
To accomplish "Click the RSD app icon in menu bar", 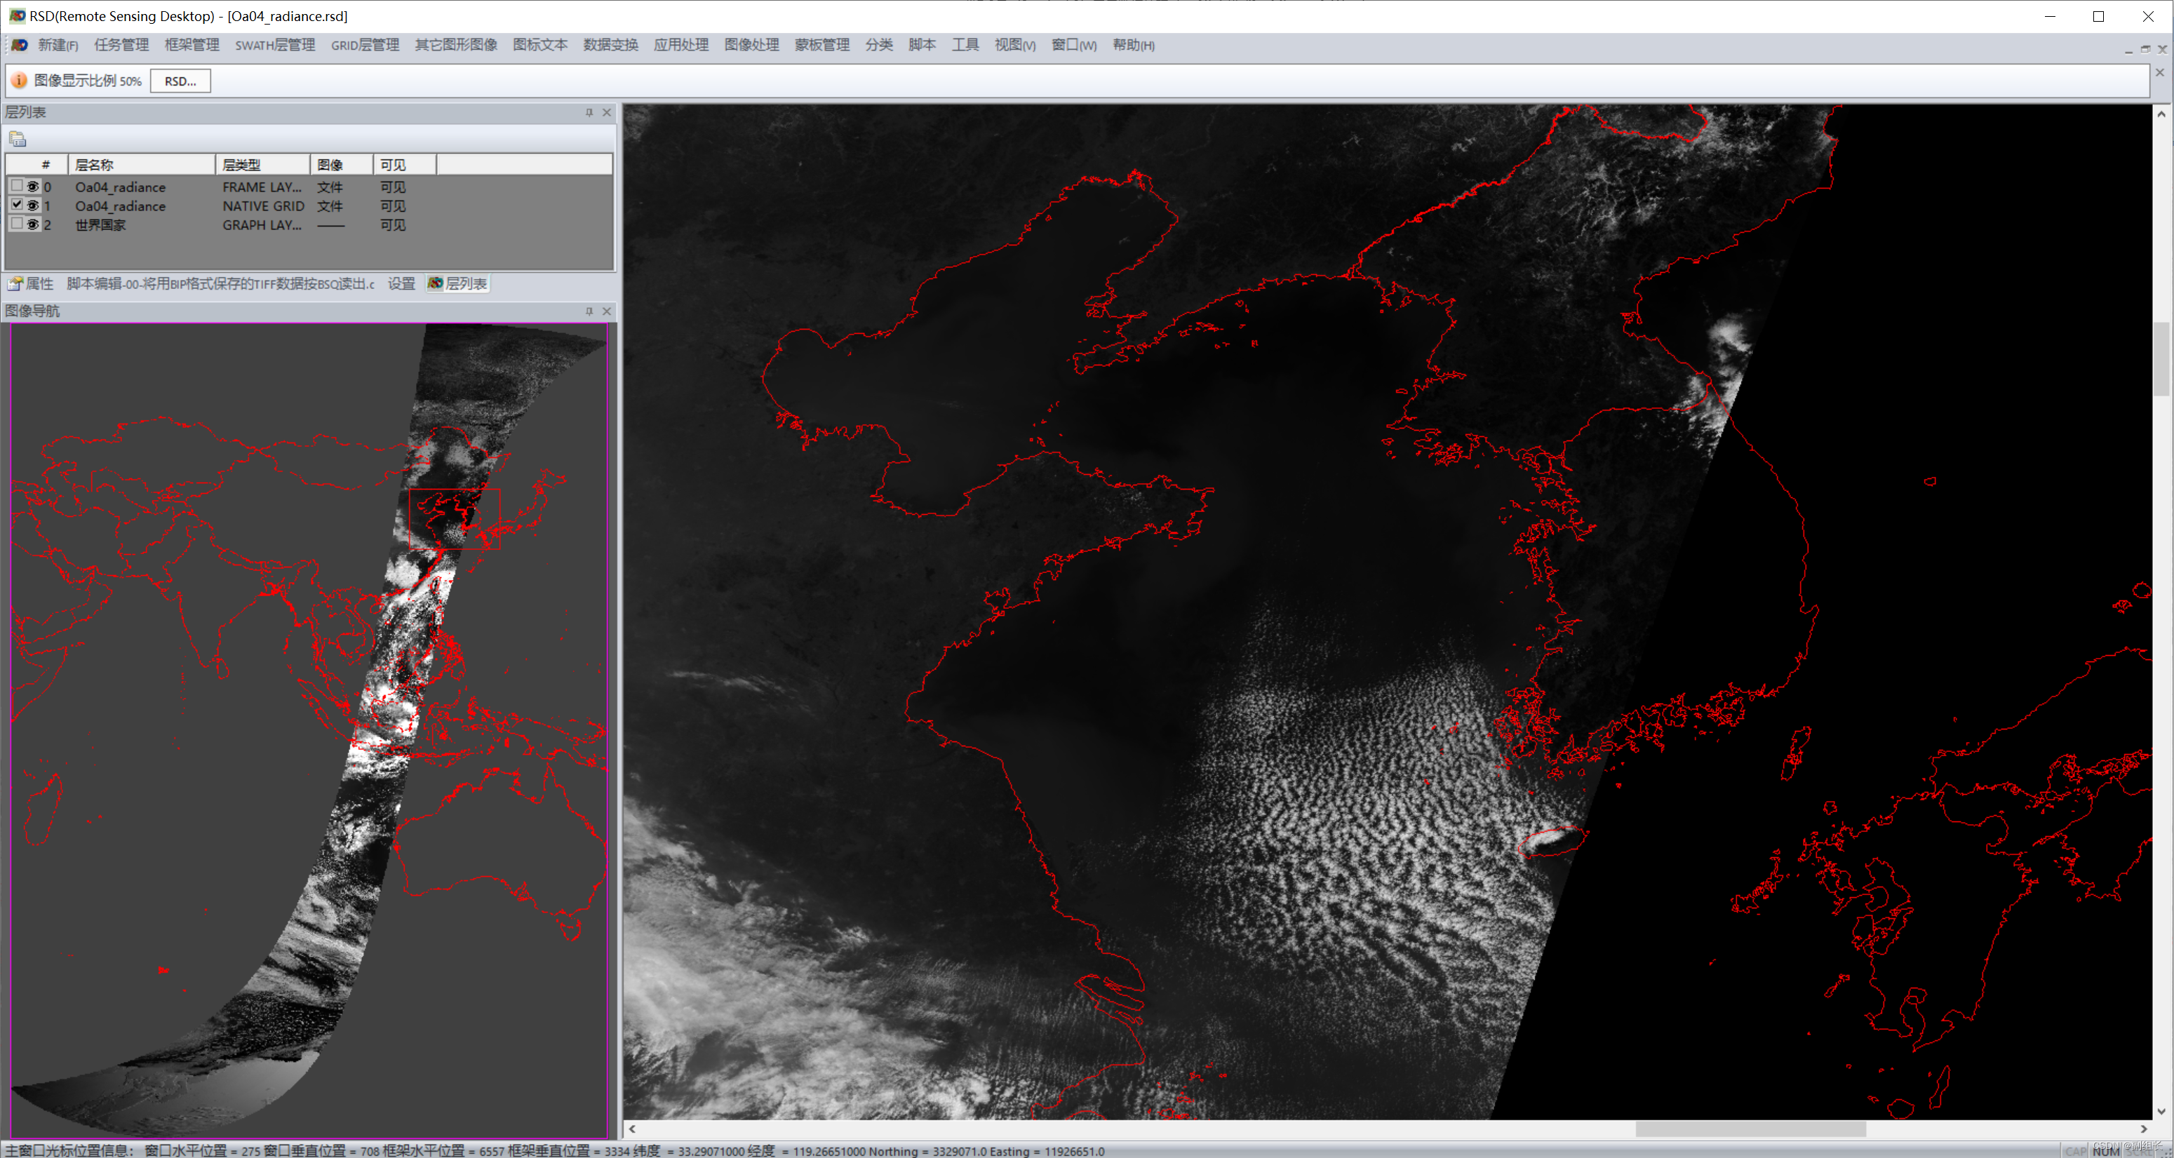I will (18, 45).
